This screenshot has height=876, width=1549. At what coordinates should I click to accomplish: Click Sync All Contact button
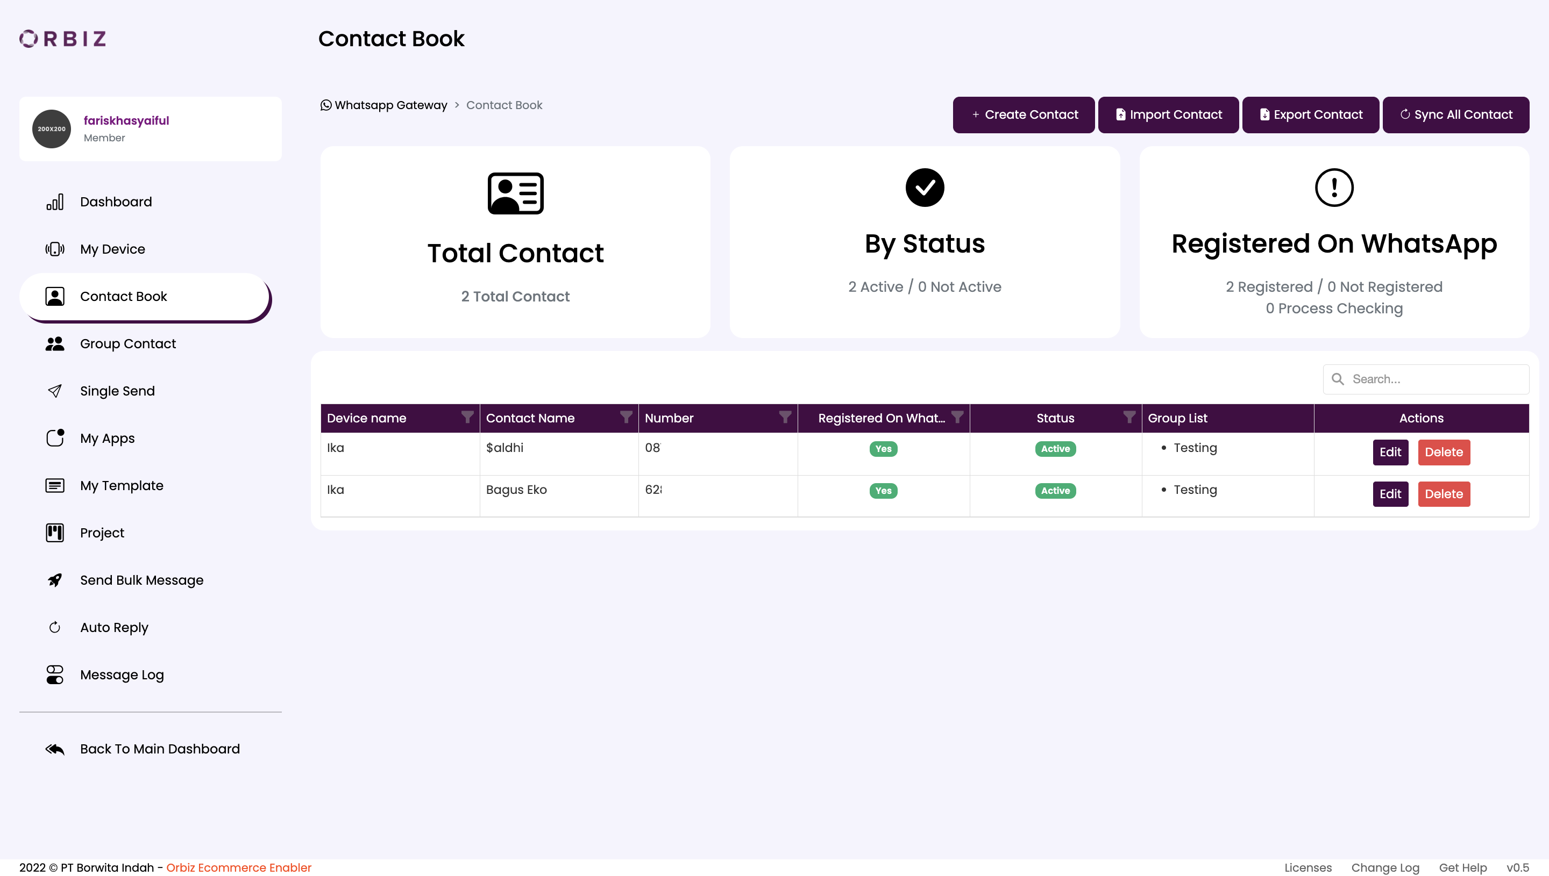[1456, 115]
